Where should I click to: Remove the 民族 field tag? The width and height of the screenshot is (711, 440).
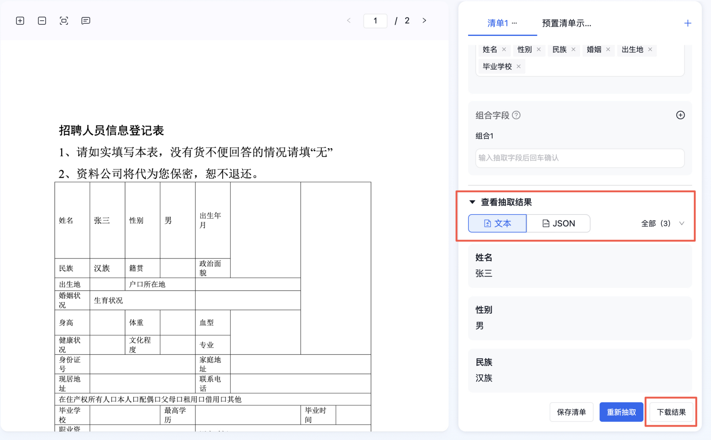click(573, 49)
